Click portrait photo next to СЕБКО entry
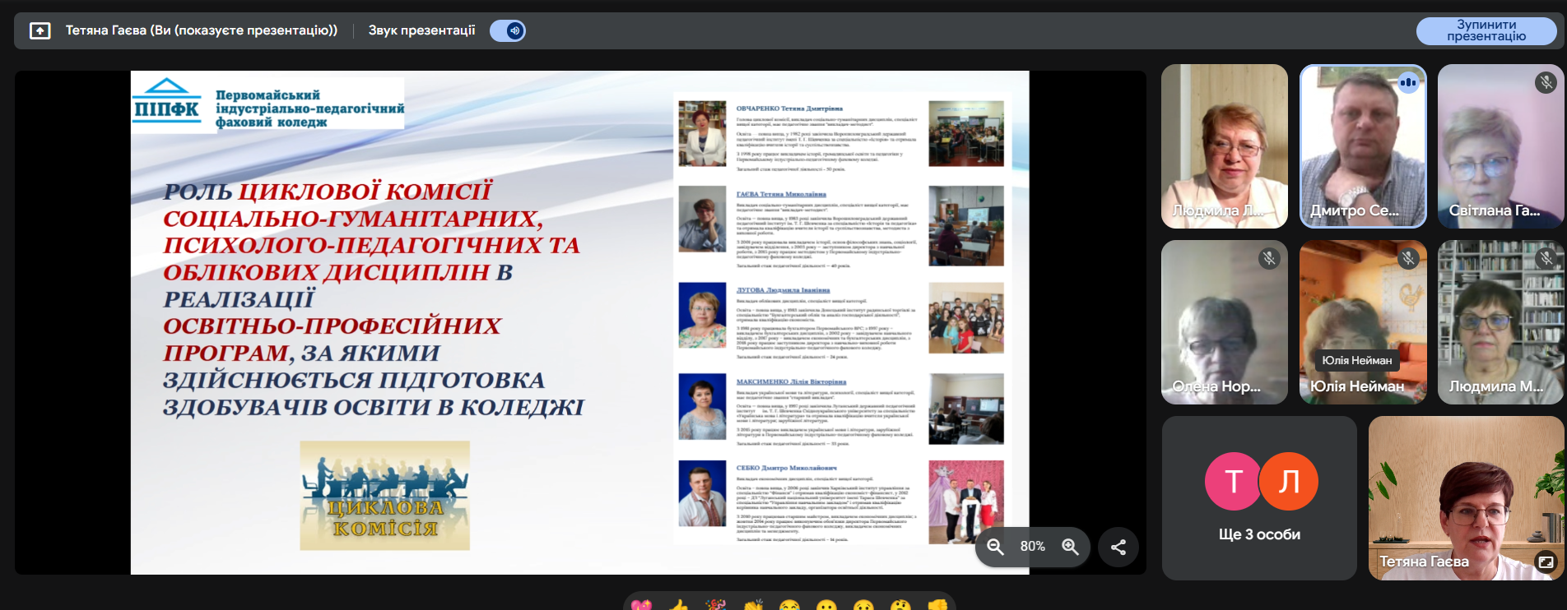This screenshot has height=610, width=1567. click(x=702, y=493)
